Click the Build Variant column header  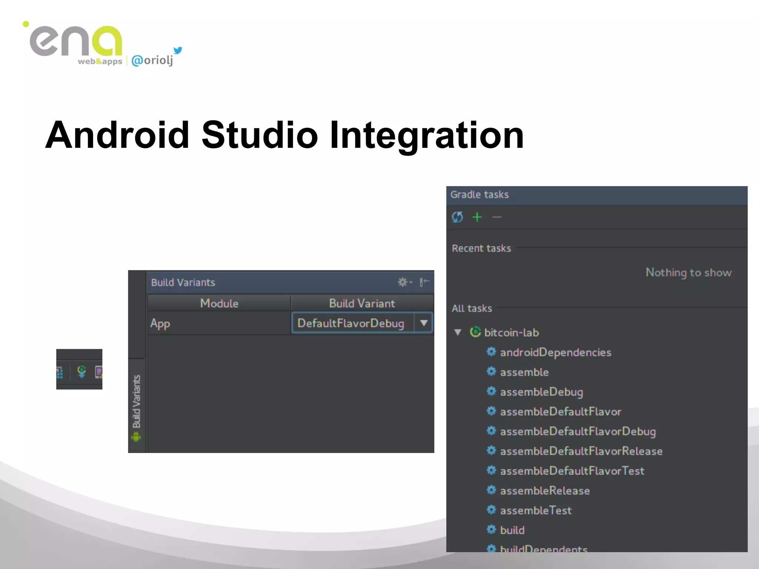coord(362,303)
